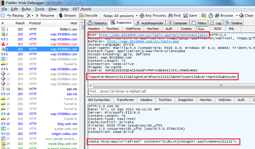Browse the session in Internet Explorer

224,16
